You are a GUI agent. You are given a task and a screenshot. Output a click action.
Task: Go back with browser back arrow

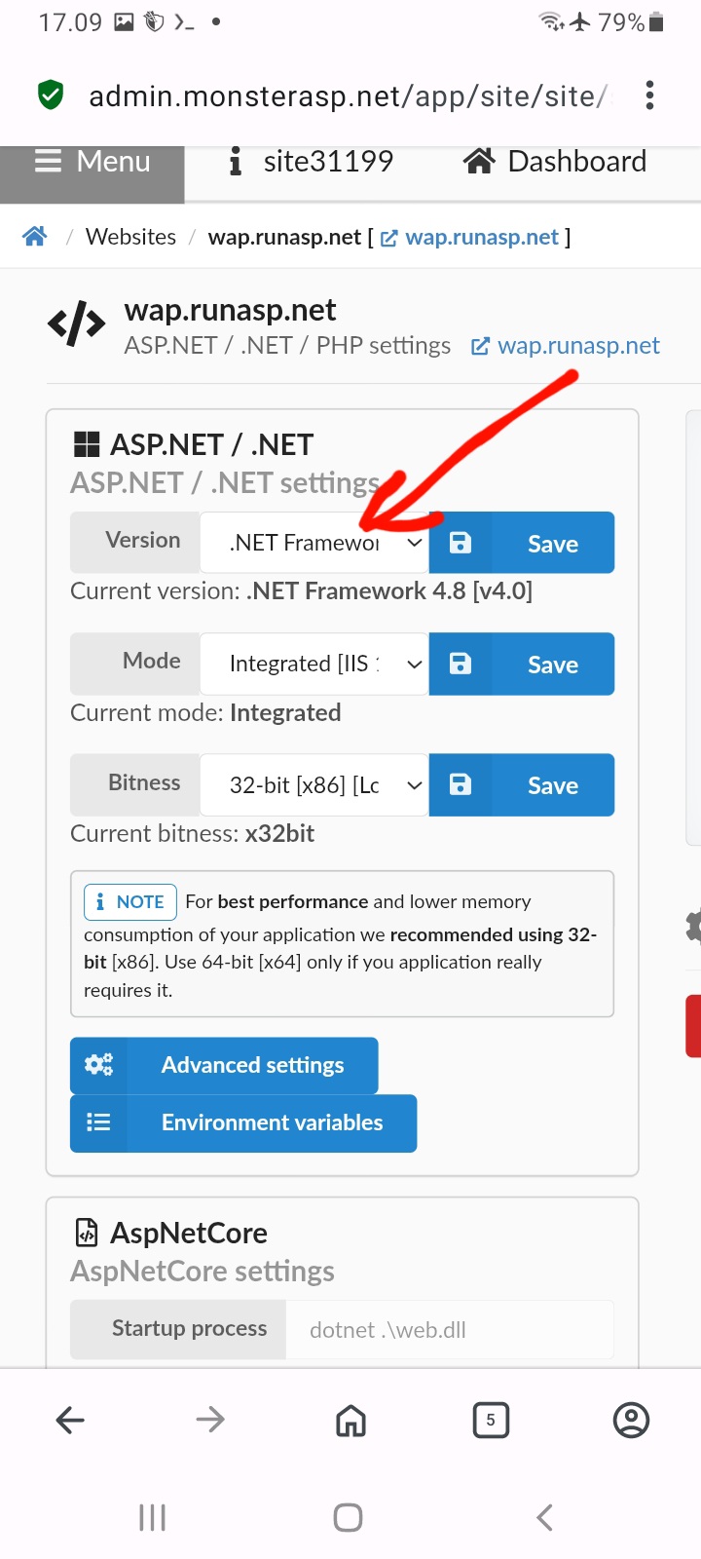[70, 1420]
